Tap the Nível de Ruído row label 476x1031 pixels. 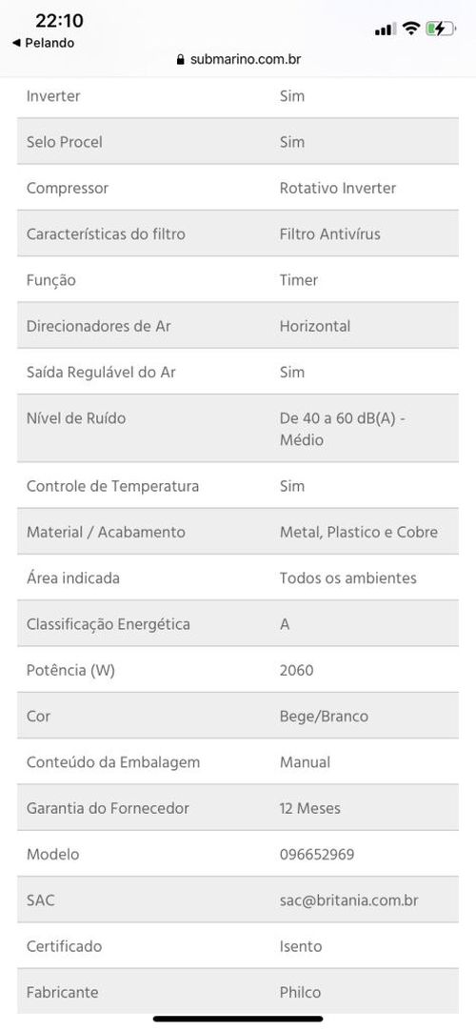[75, 418]
